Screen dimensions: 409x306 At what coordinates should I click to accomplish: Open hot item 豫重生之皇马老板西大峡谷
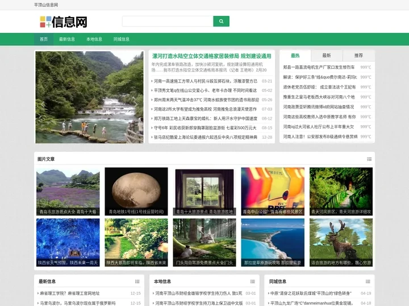[319, 97]
